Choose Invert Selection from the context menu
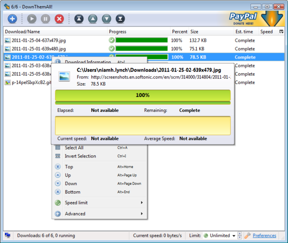 (99, 156)
